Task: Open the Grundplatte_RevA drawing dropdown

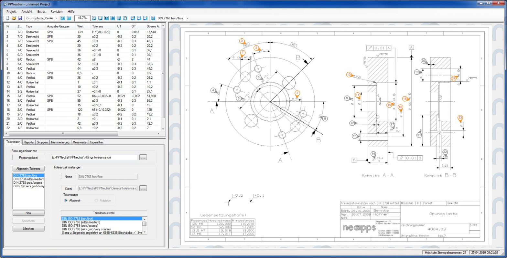Action: tap(56, 18)
